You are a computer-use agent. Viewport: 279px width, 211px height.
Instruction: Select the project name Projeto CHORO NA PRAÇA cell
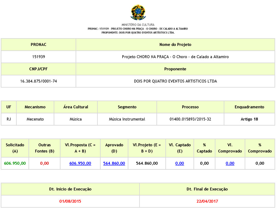[x=175, y=57]
